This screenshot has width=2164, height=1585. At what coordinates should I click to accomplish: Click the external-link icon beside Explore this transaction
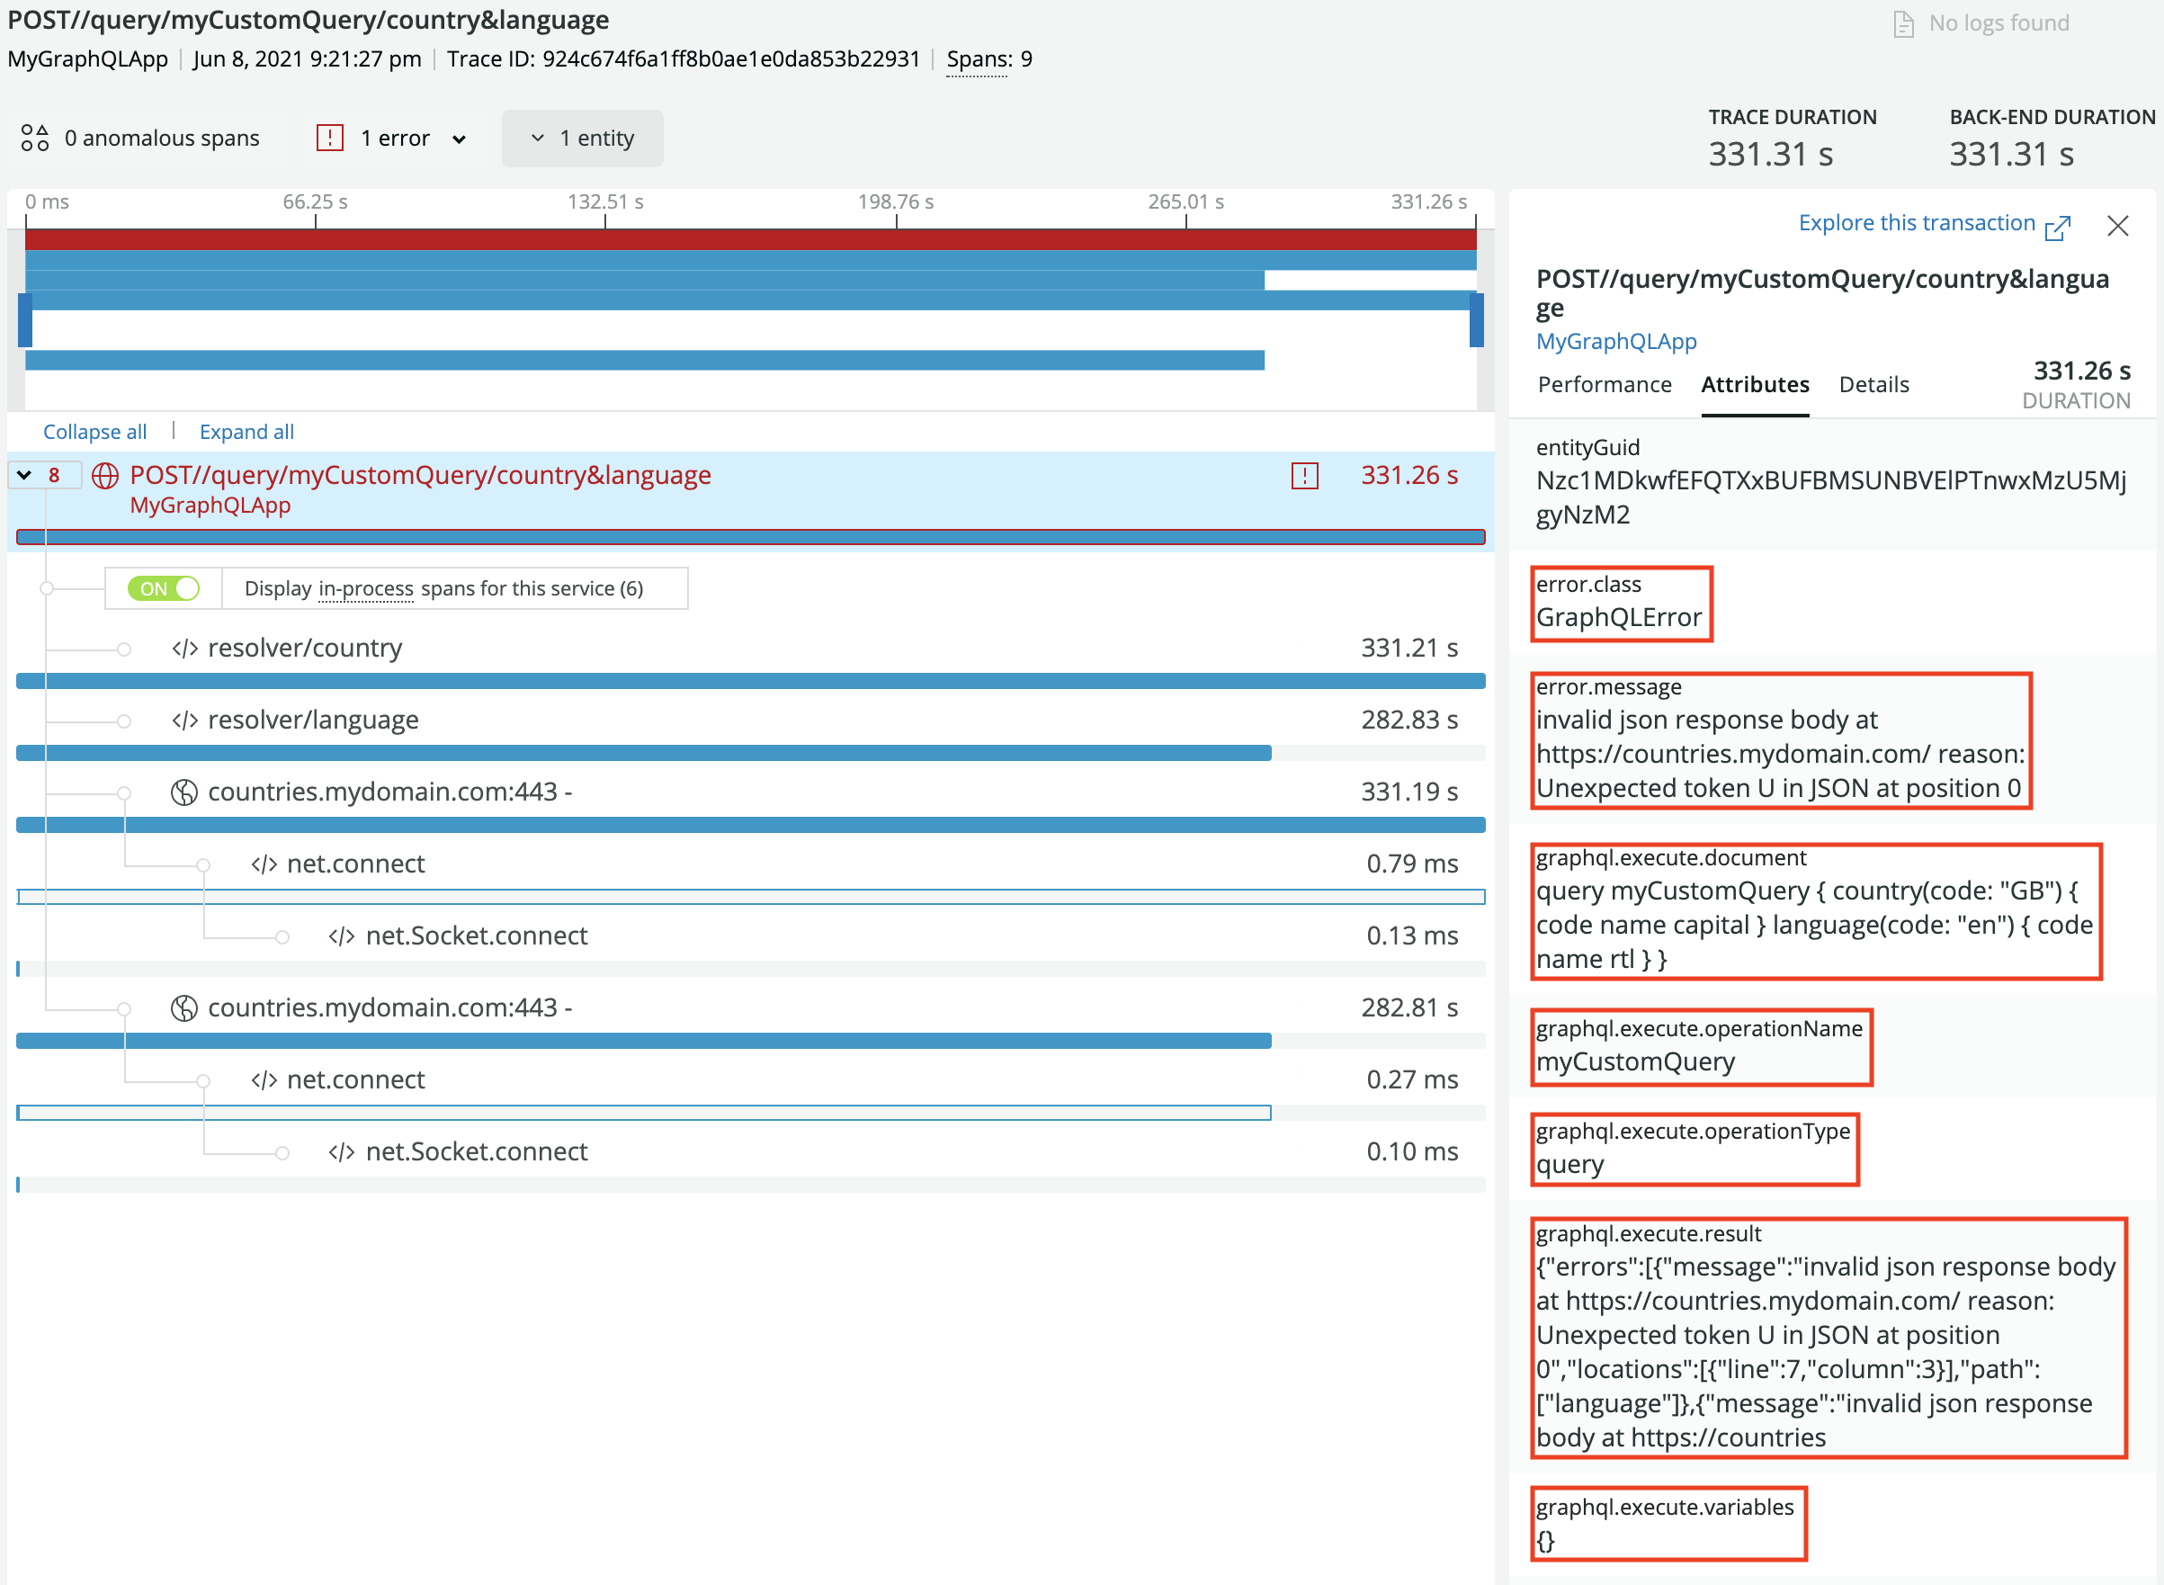click(x=2057, y=227)
